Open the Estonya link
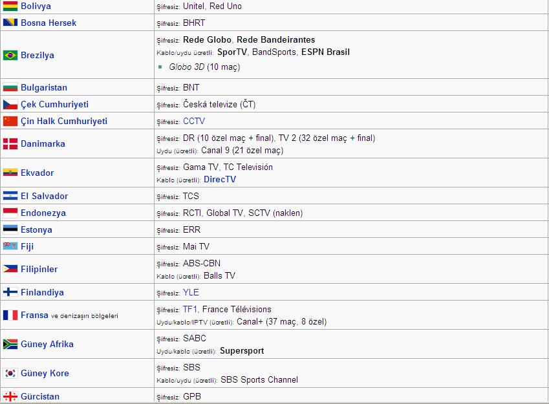The image size is (549, 404). [36, 229]
